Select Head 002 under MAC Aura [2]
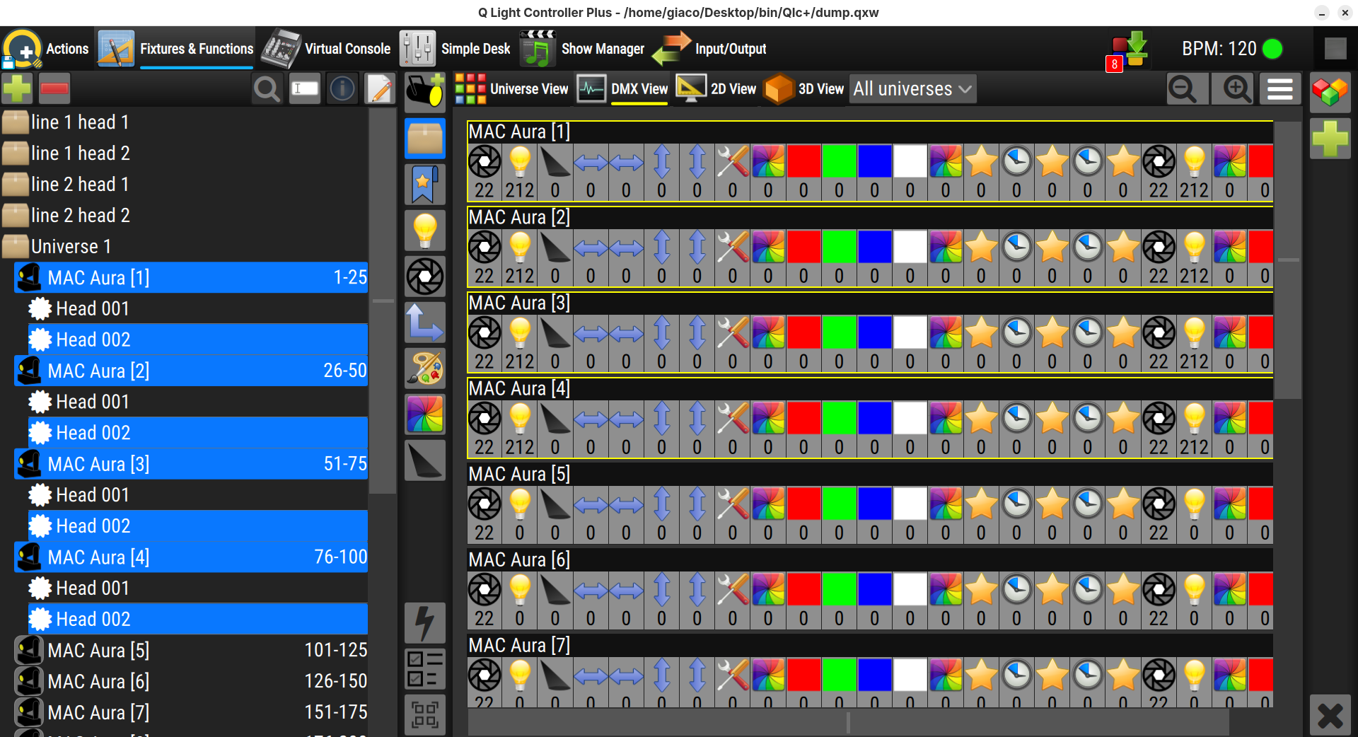This screenshot has width=1358, height=737. click(198, 434)
